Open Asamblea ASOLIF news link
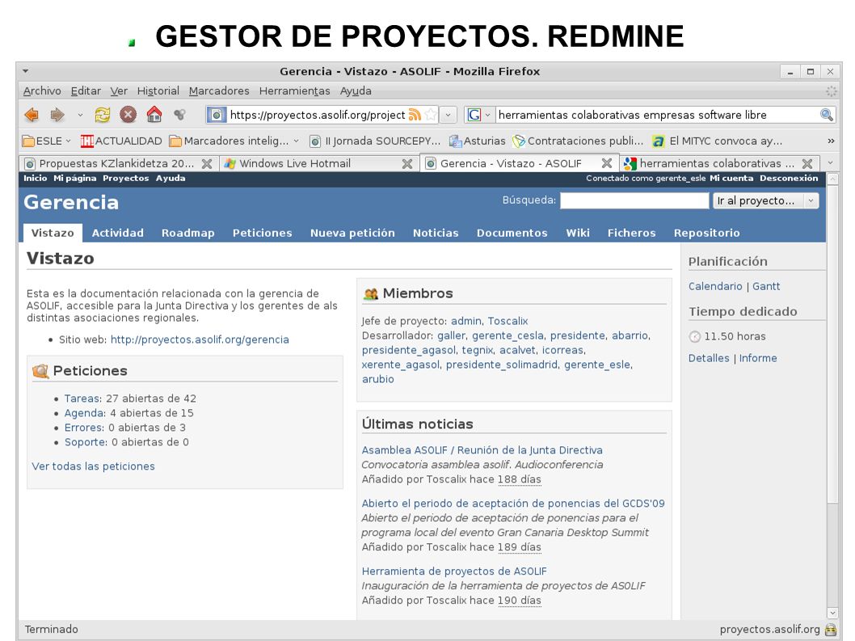This screenshot has width=855, height=641. click(482, 450)
